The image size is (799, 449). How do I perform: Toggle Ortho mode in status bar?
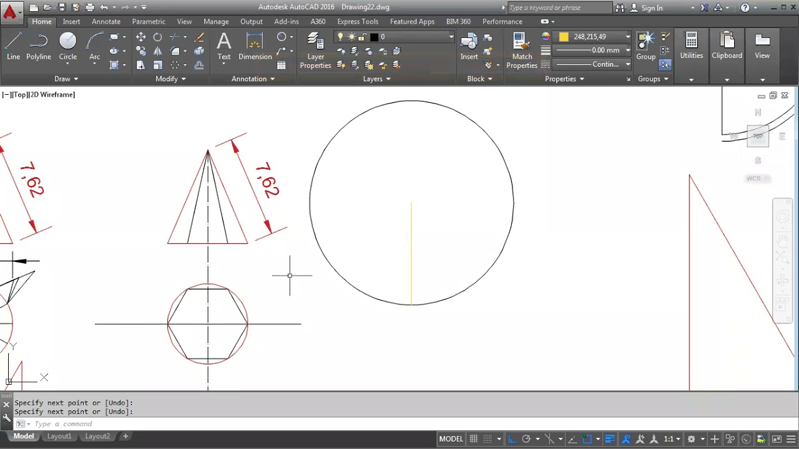click(512, 439)
